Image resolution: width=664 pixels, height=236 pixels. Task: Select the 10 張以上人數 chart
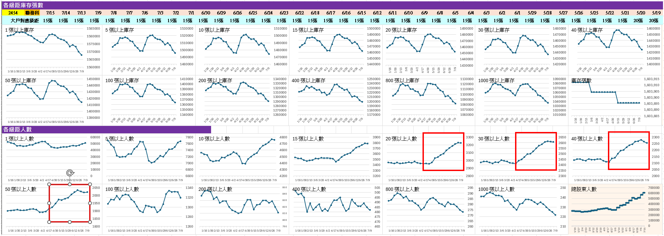pyautogui.click(x=242, y=159)
